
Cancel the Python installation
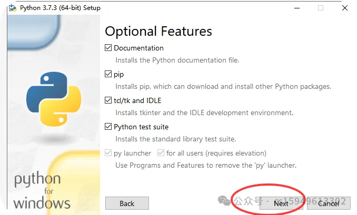tap(329, 203)
